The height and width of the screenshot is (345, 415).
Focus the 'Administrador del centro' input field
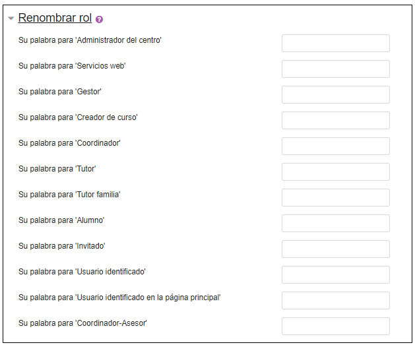pos(336,43)
